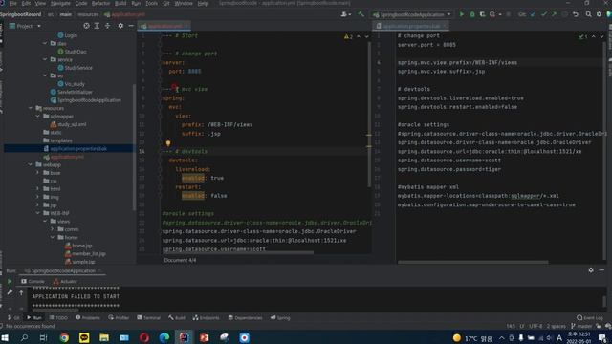Screen dimensions: 612x344
Task: Switch to the Actuator tab in Run panel
Action: click(x=65, y=281)
